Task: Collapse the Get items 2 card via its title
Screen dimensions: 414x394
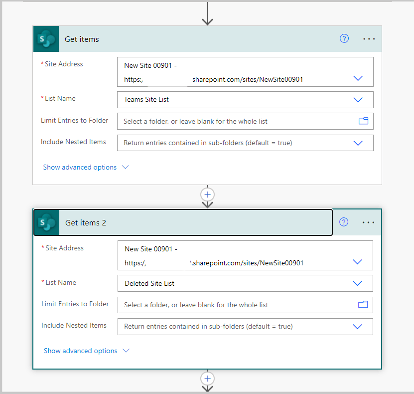Action: point(86,223)
